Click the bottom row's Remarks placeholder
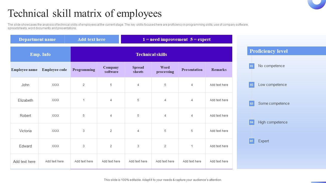The width and height of the screenshot is (326, 183). point(219,161)
